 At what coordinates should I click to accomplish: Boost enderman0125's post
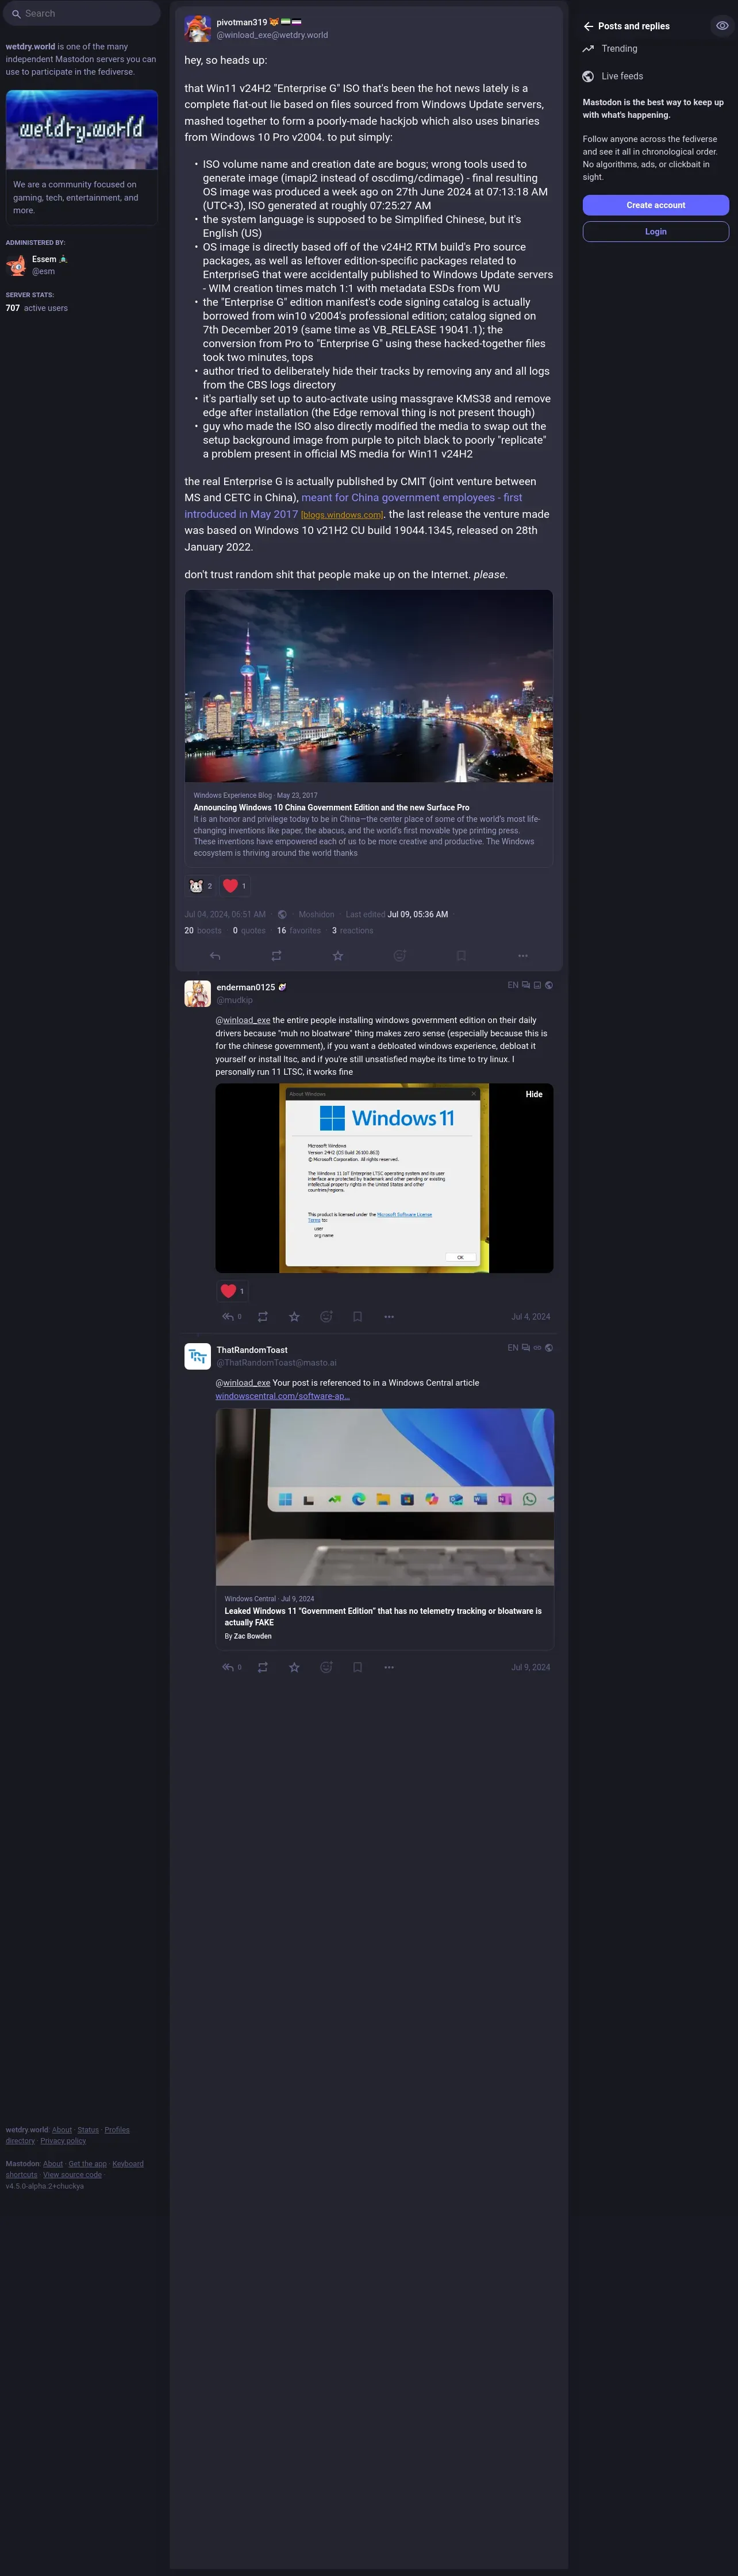[x=263, y=1317]
